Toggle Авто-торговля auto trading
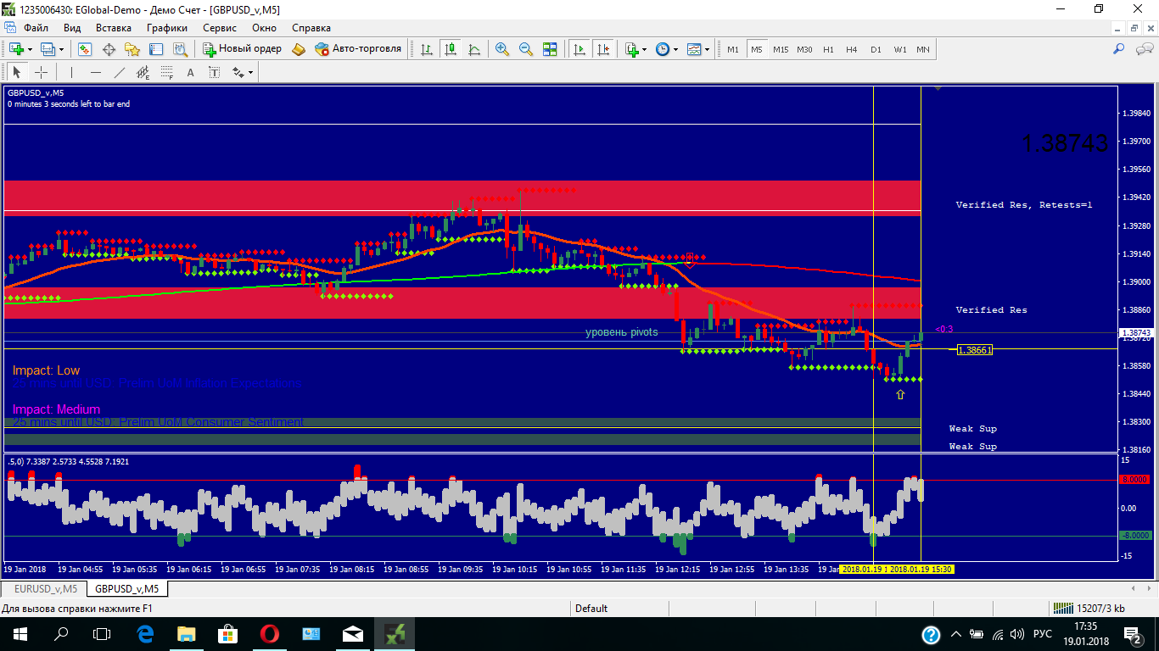This screenshot has width=1159, height=651. (358, 49)
